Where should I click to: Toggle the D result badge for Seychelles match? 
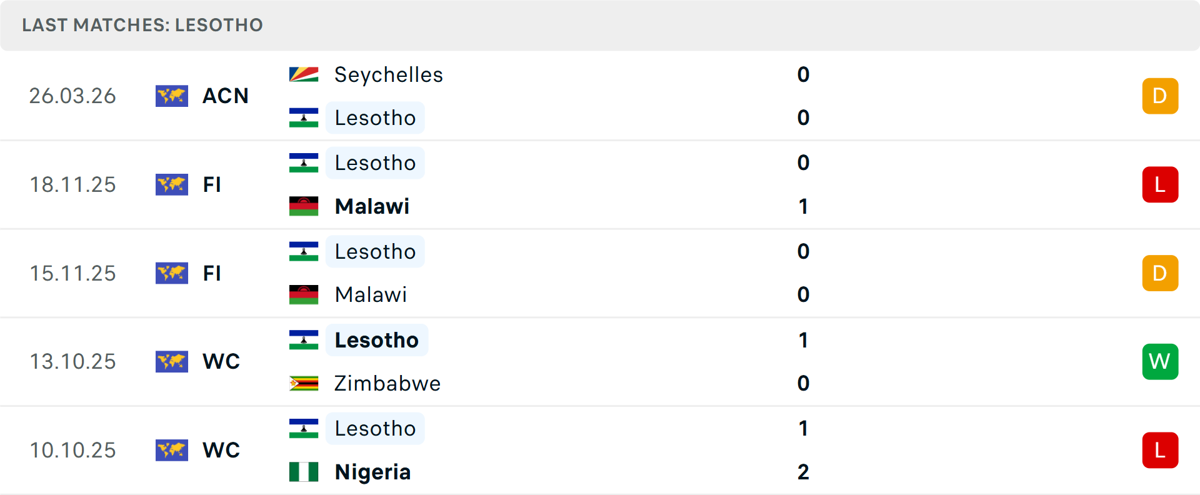(1160, 96)
